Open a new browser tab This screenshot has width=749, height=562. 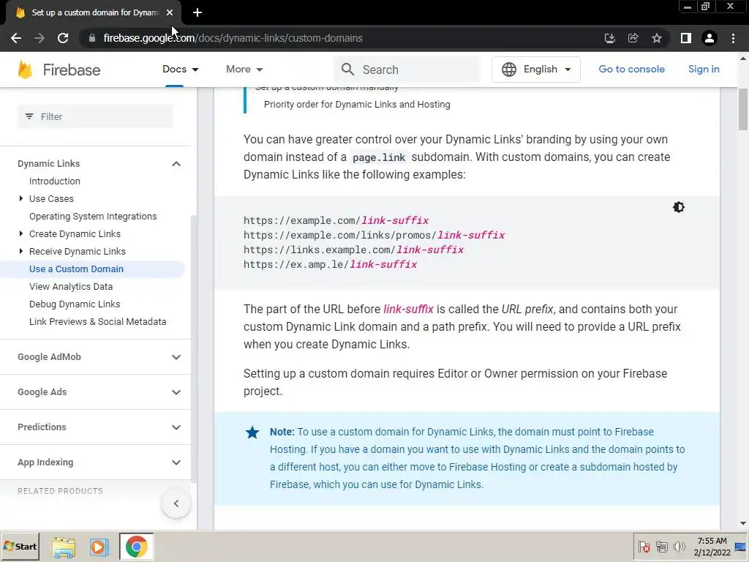[x=197, y=13]
